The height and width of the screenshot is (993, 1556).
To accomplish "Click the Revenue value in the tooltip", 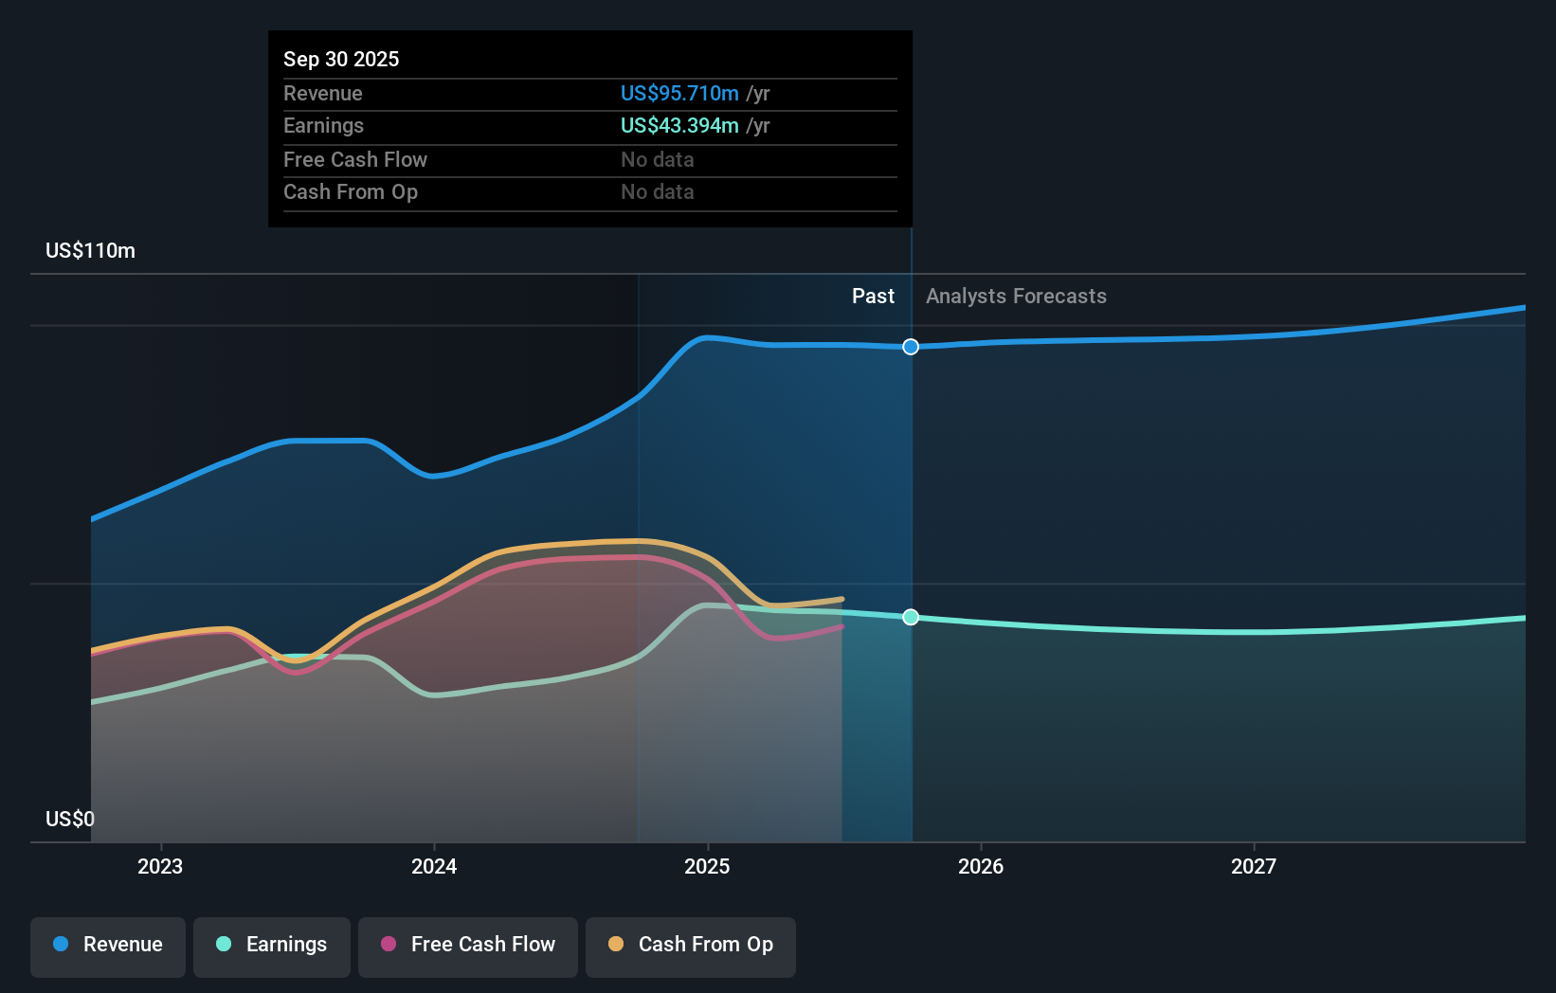I will point(678,93).
